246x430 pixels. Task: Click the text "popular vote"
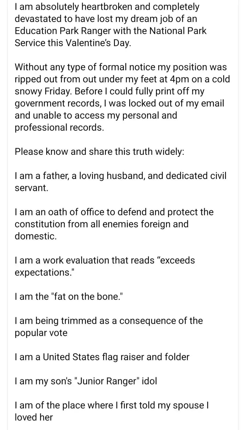click(x=41, y=333)
